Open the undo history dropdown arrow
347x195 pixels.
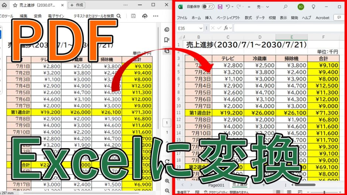pos(232,7)
